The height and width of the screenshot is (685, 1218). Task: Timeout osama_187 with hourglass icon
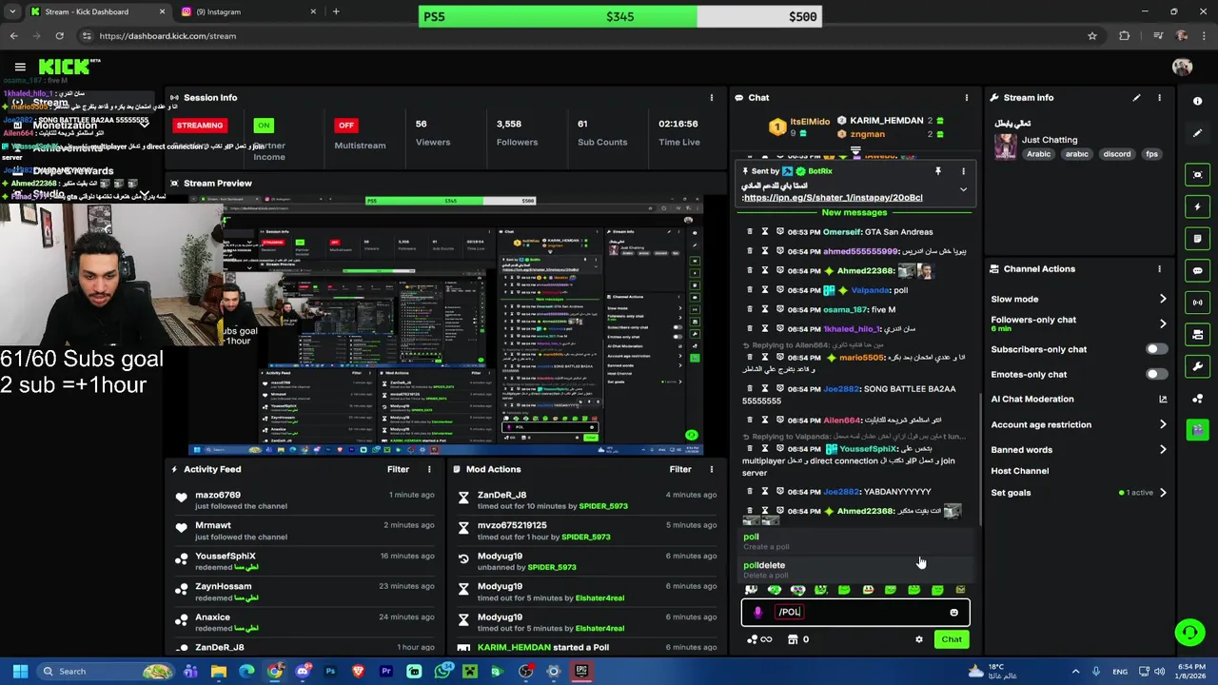(x=764, y=309)
